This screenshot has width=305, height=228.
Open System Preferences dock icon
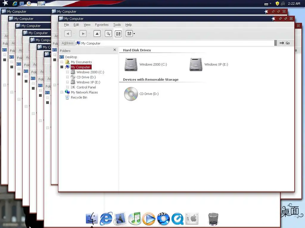(x=192, y=218)
